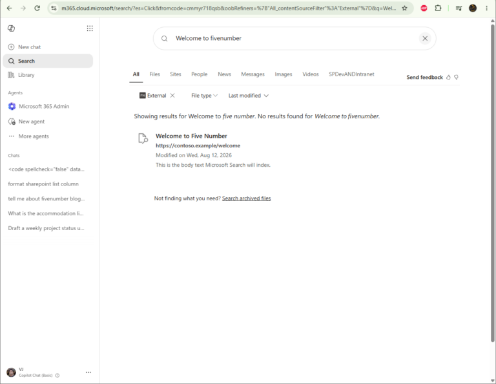The height and width of the screenshot is (384, 496).
Task: Reload the browser page
Action: 37,8
